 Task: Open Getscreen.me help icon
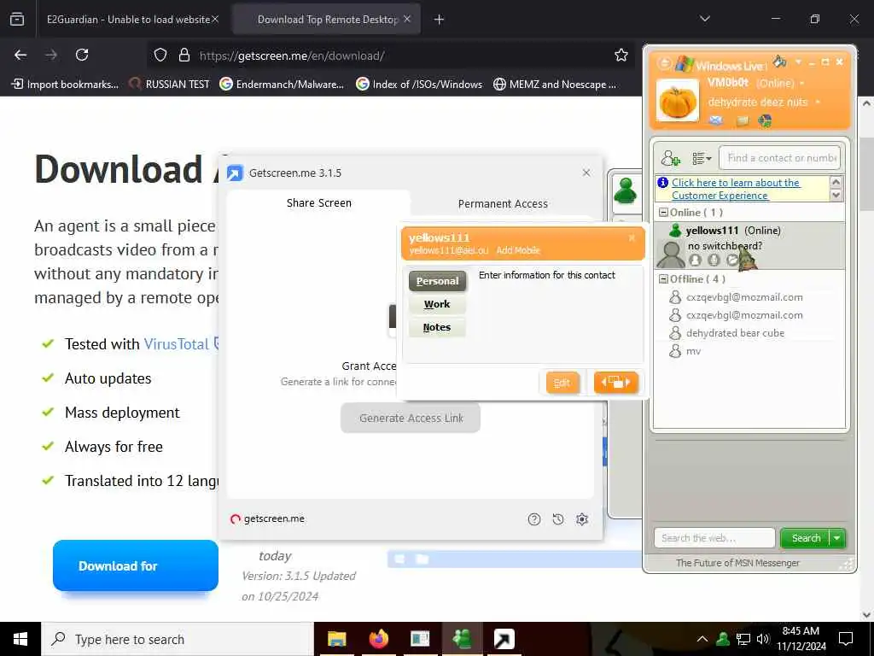534,519
